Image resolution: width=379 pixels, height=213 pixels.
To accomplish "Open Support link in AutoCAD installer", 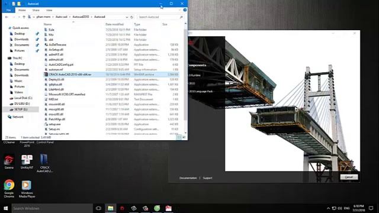I will pyautogui.click(x=207, y=178).
